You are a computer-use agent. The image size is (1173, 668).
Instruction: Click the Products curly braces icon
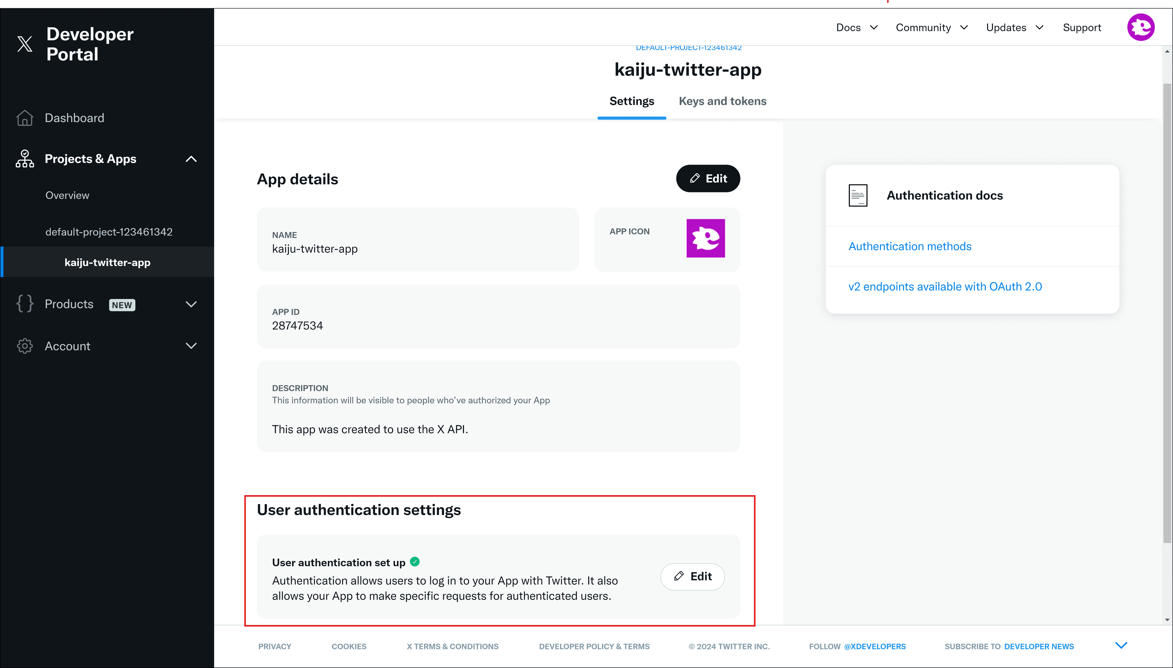coord(25,304)
